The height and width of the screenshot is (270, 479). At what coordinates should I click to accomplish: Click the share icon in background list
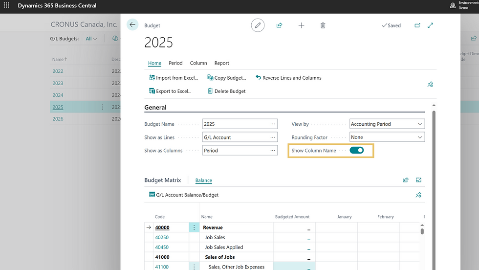474,38
